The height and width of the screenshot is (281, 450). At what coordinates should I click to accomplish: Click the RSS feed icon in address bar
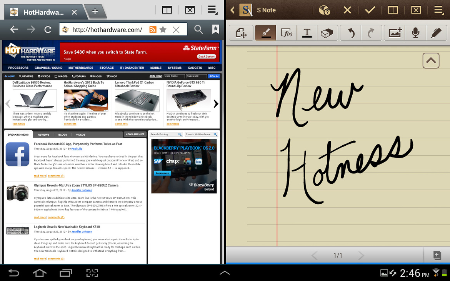[x=153, y=29]
